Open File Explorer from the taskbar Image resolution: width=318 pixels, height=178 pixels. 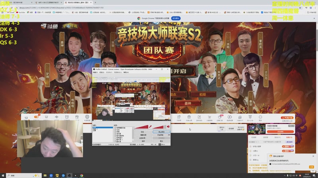tap(45, 175)
